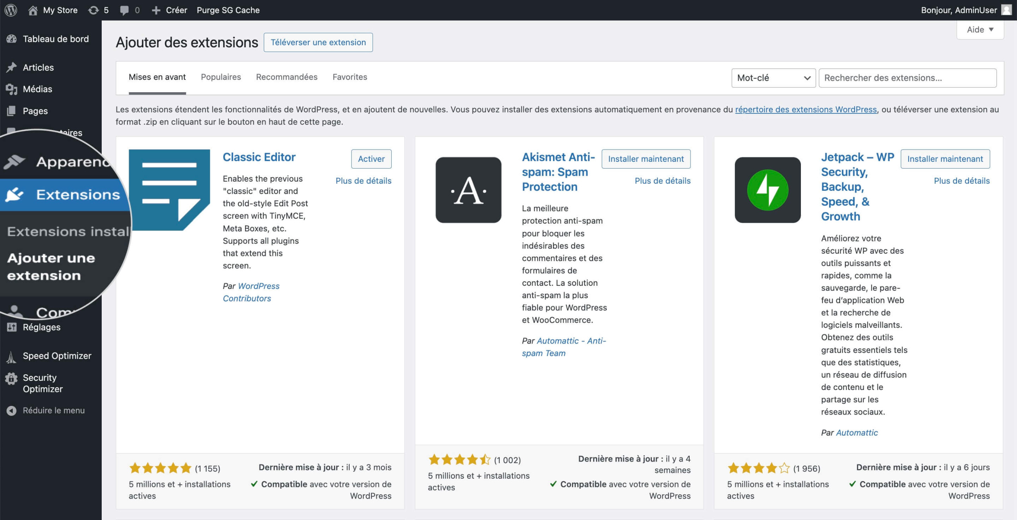Image resolution: width=1017 pixels, height=520 pixels.
Task: Open the WordPress Contributors author link
Action: [251, 292]
